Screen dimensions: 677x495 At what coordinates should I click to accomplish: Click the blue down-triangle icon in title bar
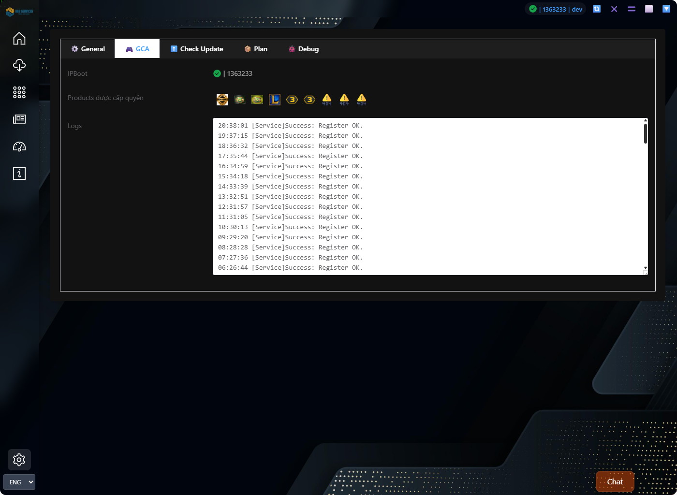(x=666, y=9)
